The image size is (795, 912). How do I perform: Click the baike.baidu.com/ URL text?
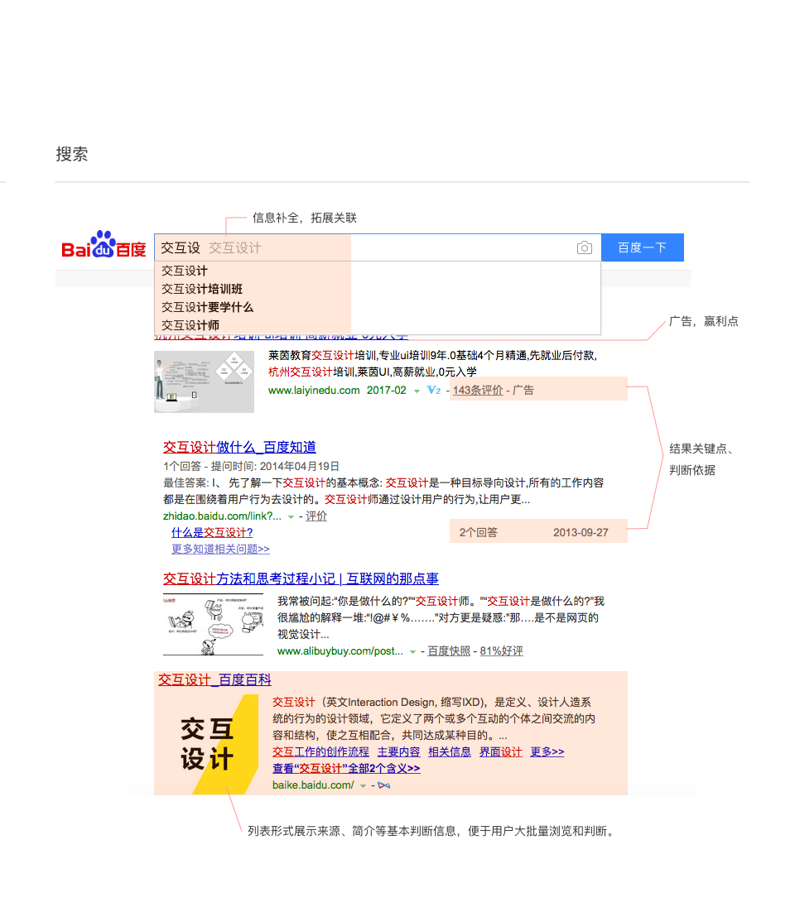[x=313, y=785]
